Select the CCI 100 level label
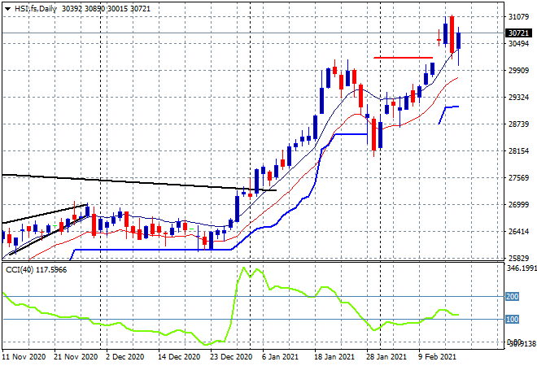 pyautogui.click(x=512, y=320)
